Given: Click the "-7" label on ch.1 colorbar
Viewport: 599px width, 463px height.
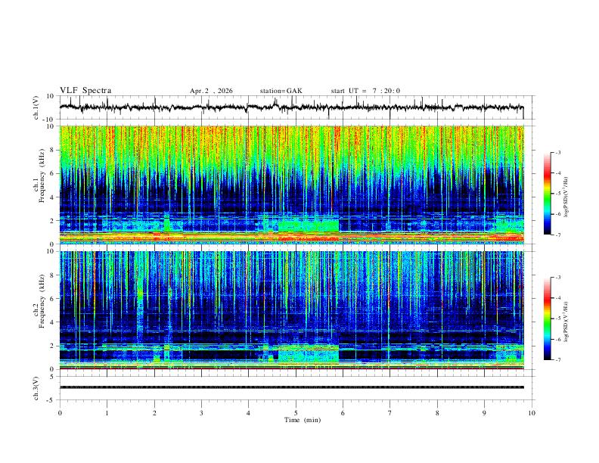Looking at the screenshot, I should click(558, 235).
